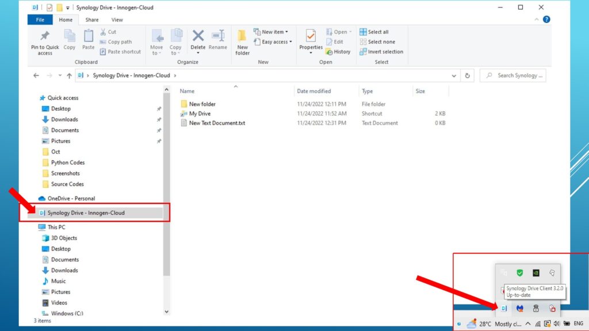Create a folder with the New folder button
This screenshot has height=331, width=589.
(x=242, y=43)
